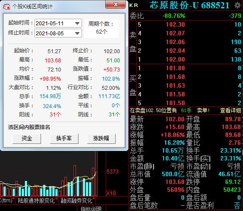Select buy level 2 price 101.68
The height and width of the screenshot is (211, 243).
pos(175,77)
